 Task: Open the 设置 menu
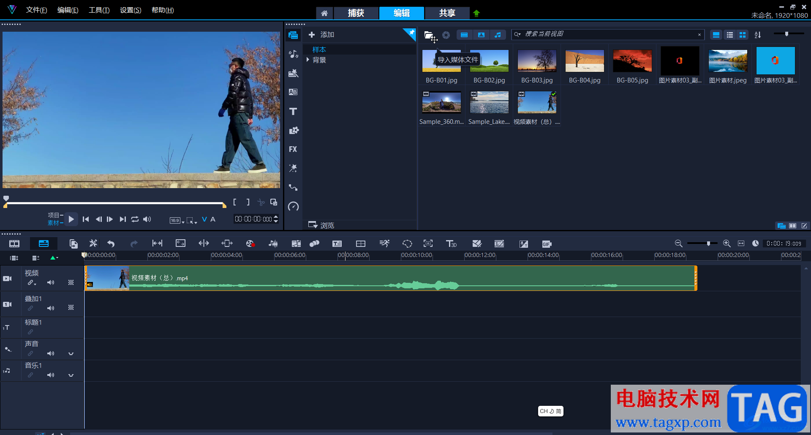tap(131, 10)
